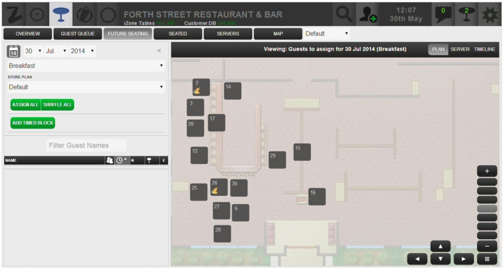504x268 pixels.
Task: Click the magnifying glass search icon
Action: tap(344, 15)
